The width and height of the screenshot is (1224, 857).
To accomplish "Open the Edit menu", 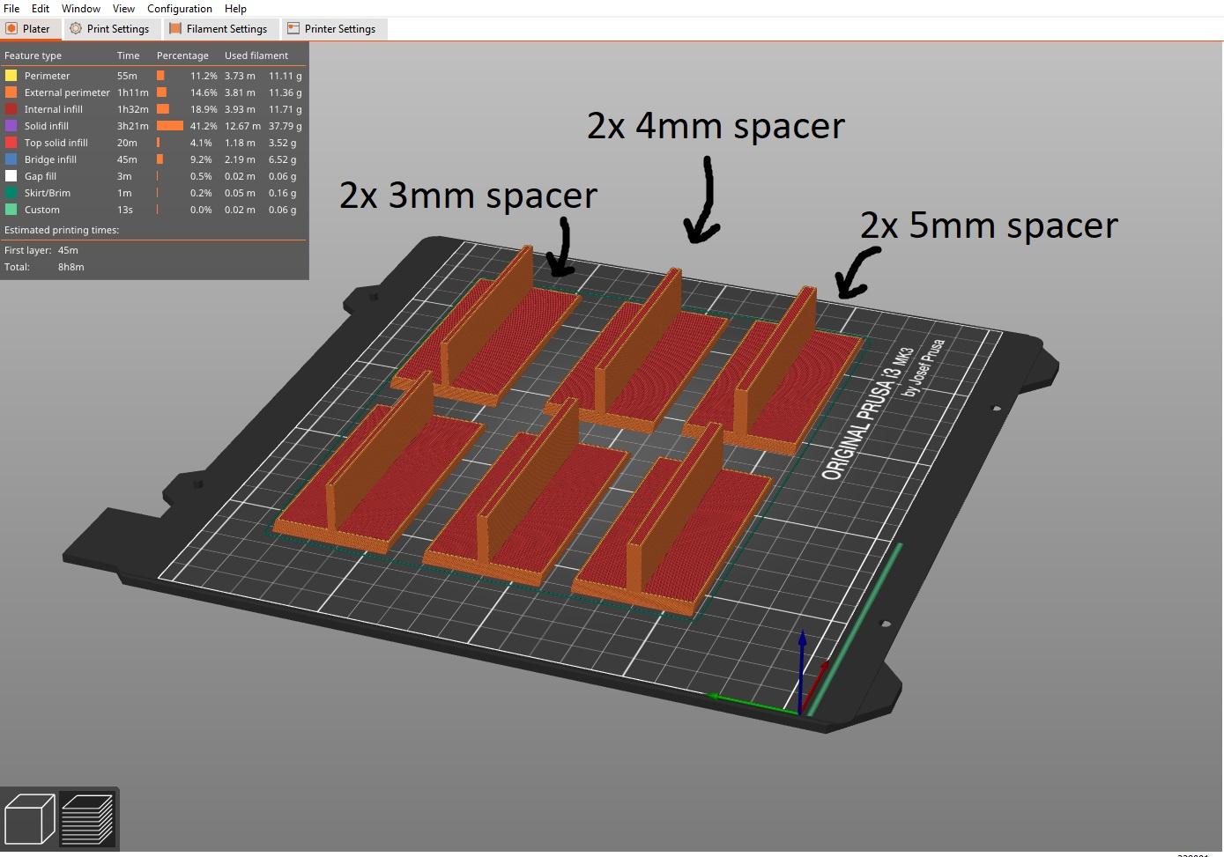I will [41, 8].
